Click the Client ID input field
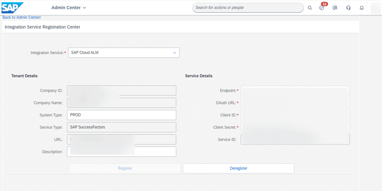382x191 pixels. click(x=295, y=115)
